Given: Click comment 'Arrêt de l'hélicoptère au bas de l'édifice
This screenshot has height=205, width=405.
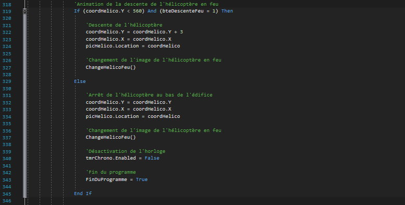Looking at the screenshot, I should (x=149, y=95).
